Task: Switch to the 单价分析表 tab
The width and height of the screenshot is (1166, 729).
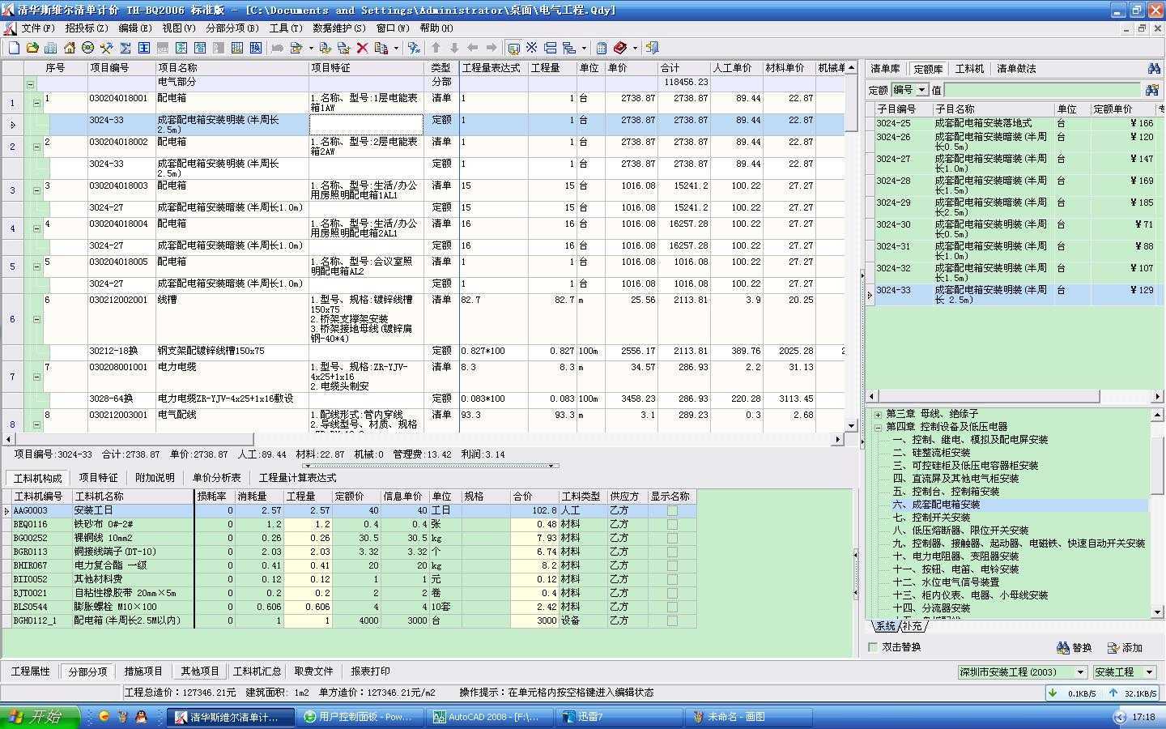Action: [216, 478]
